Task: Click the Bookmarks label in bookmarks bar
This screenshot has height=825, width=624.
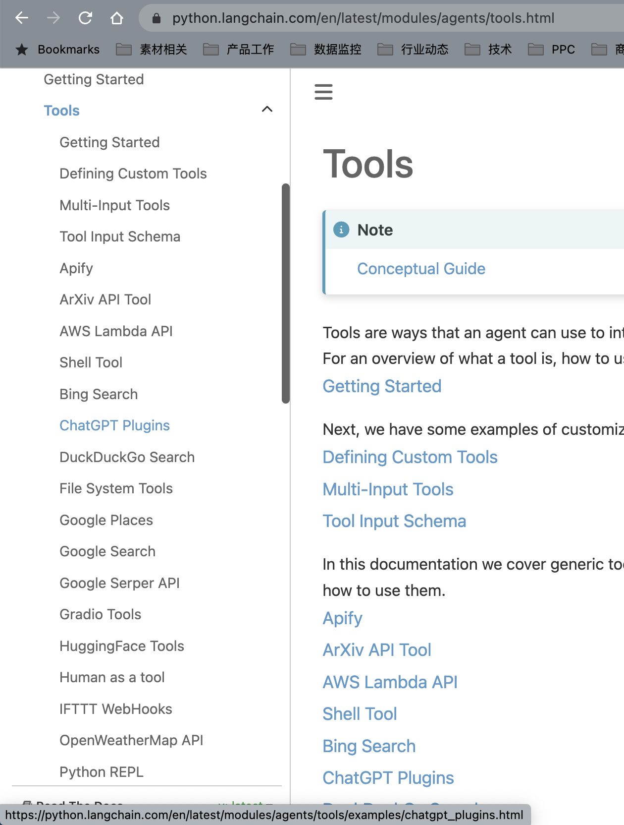Action: [x=69, y=50]
